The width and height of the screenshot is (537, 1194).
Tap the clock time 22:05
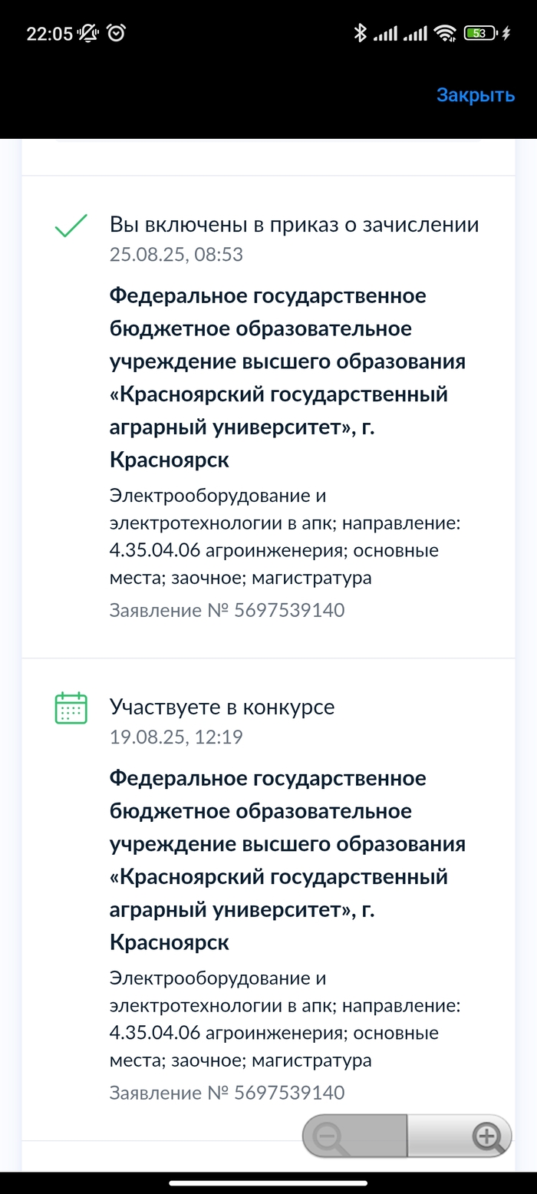coord(49,33)
